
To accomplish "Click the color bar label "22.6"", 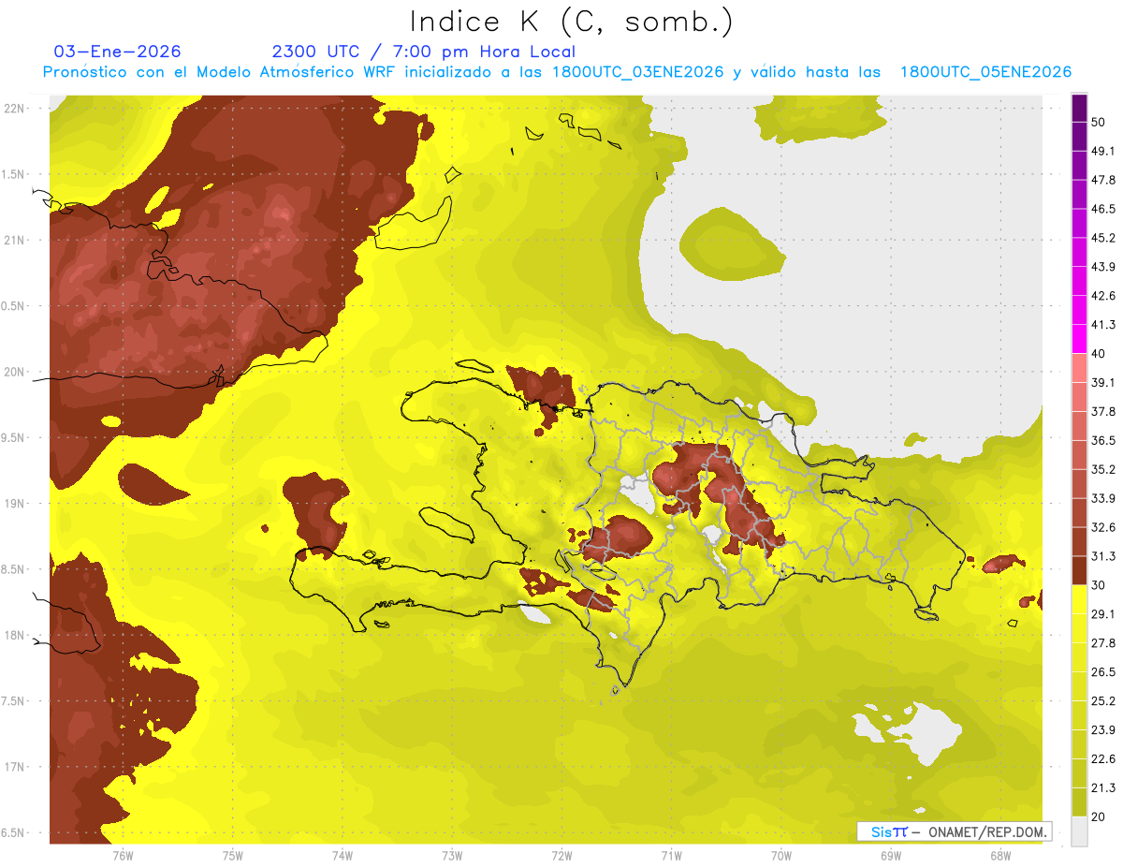I will coord(1103,759).
